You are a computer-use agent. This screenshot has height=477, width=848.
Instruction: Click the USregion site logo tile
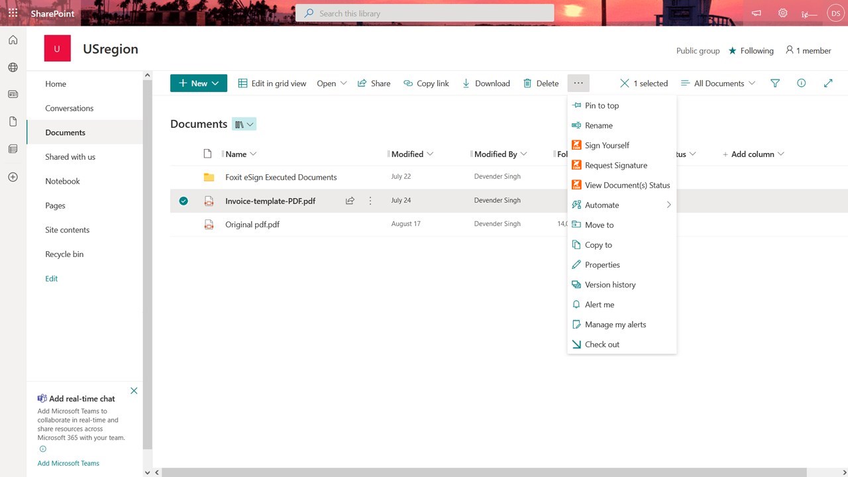click(x=57, y=48)
